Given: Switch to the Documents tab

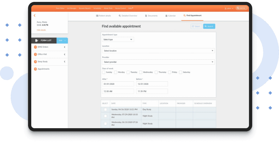Looking at the screenshot, I should coord(151,16).
